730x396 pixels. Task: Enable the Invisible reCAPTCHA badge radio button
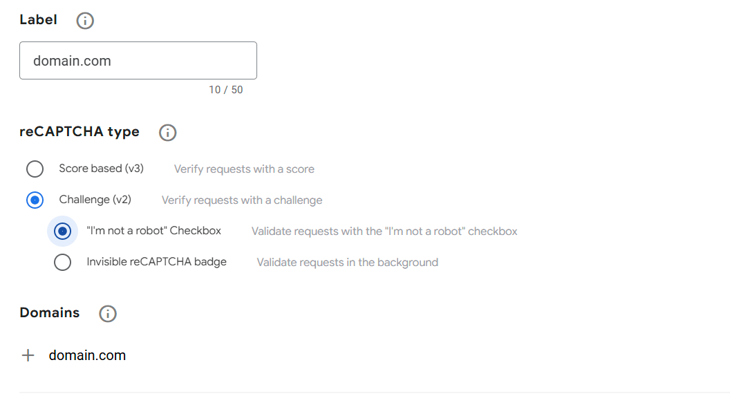(x=62, y=263)
